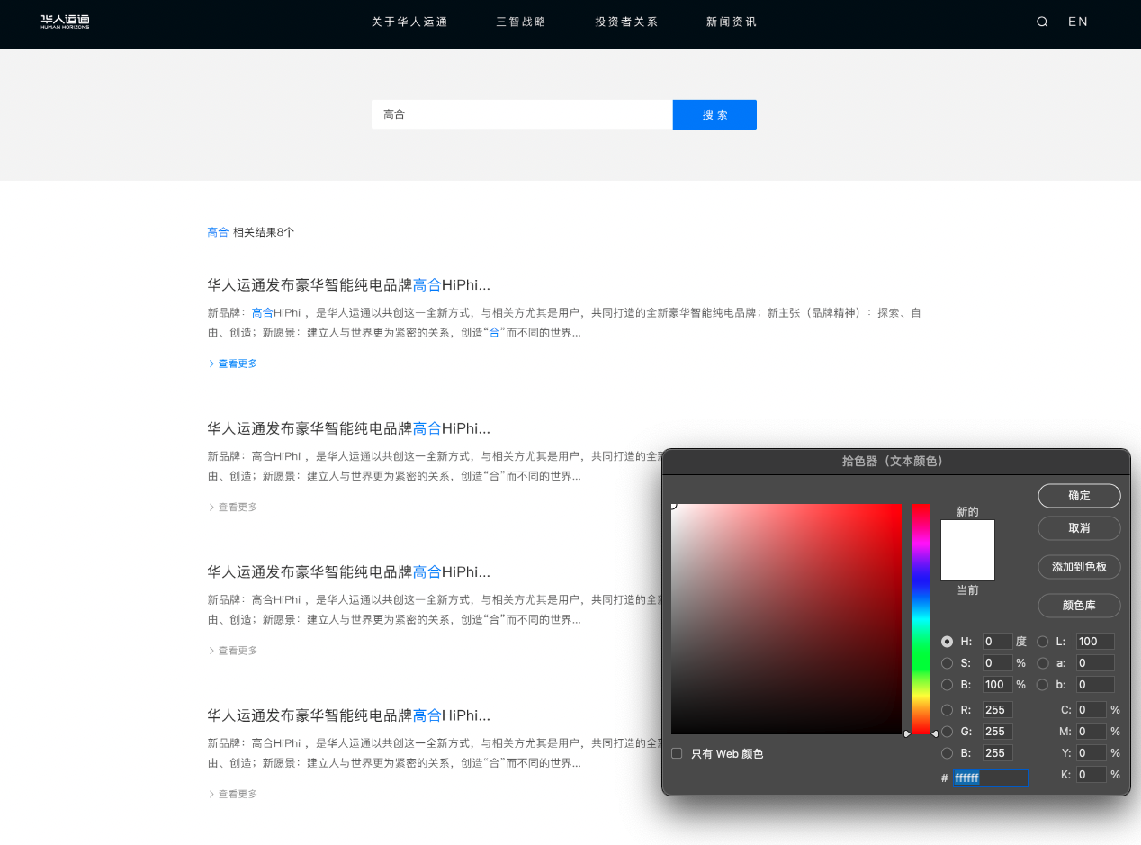Click the search input containing 高合
The image size is (1141, 845).
pos(522,114)
